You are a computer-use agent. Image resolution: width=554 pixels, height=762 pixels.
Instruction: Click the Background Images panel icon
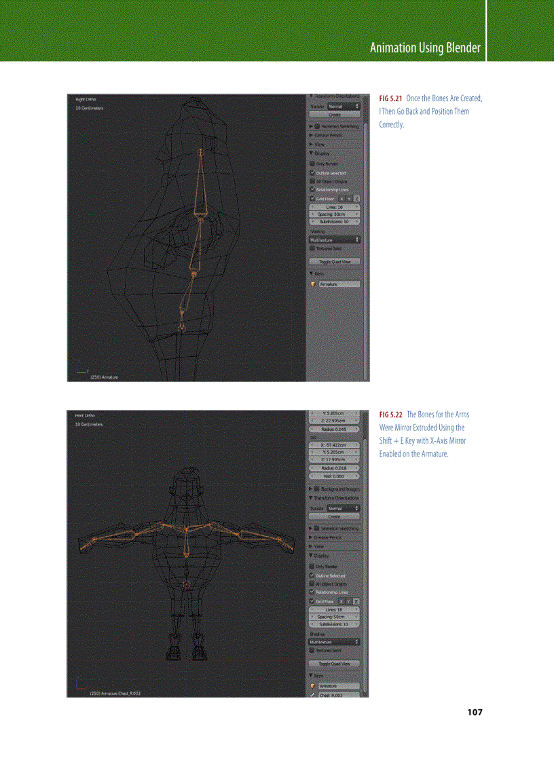point(316,488)
